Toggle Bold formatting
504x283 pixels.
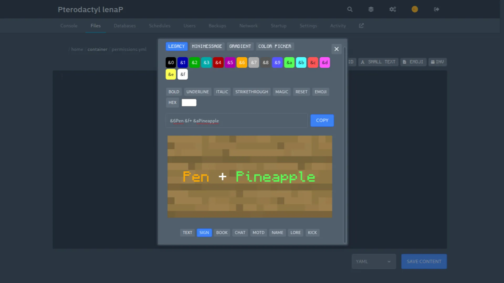pyautogui.click(x=174, y=92)
